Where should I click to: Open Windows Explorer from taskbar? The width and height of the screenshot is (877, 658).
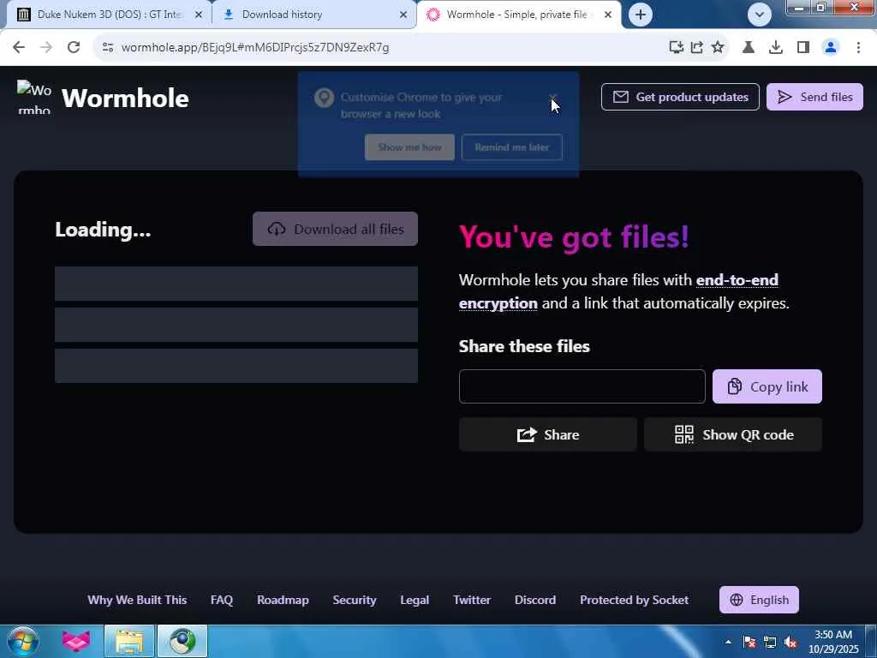click(x=128, y=641)
